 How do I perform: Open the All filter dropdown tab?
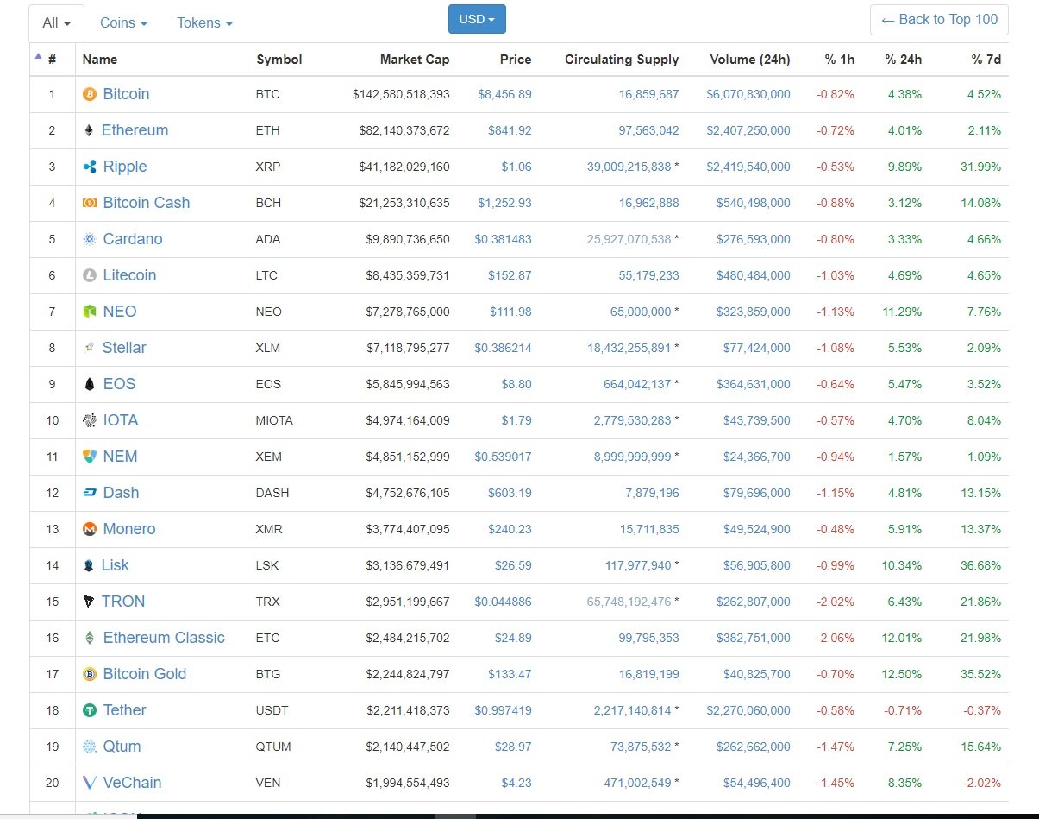(x=57, y=23)
